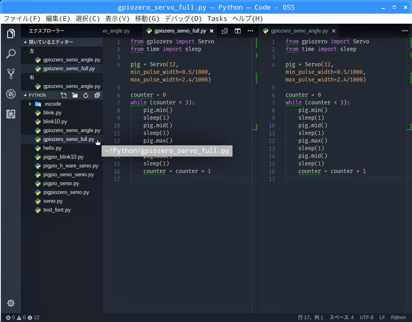Open the Search view in activity bar
The width and height of the screenshot is (412, 322).
coord(11,54)
